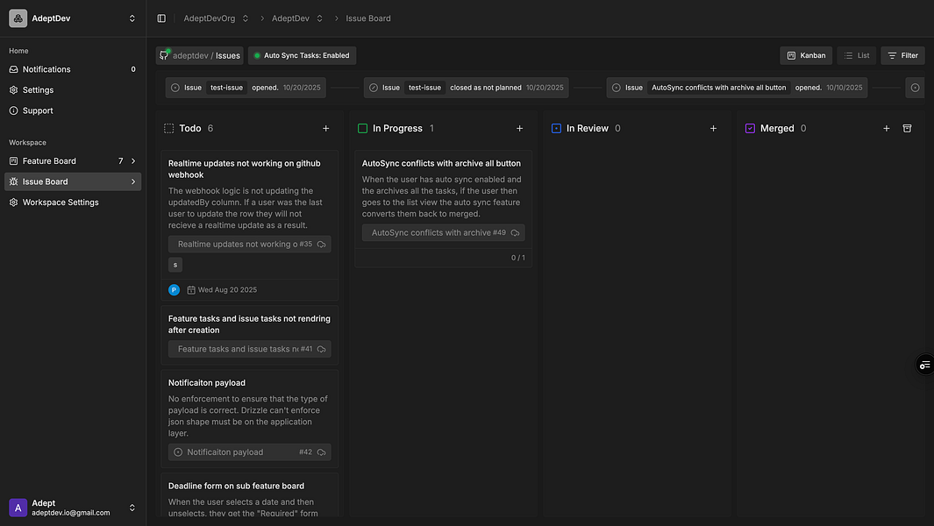Open the Notificaiton payload card
This screenshot has height=526, width=934.
point(207,383)
